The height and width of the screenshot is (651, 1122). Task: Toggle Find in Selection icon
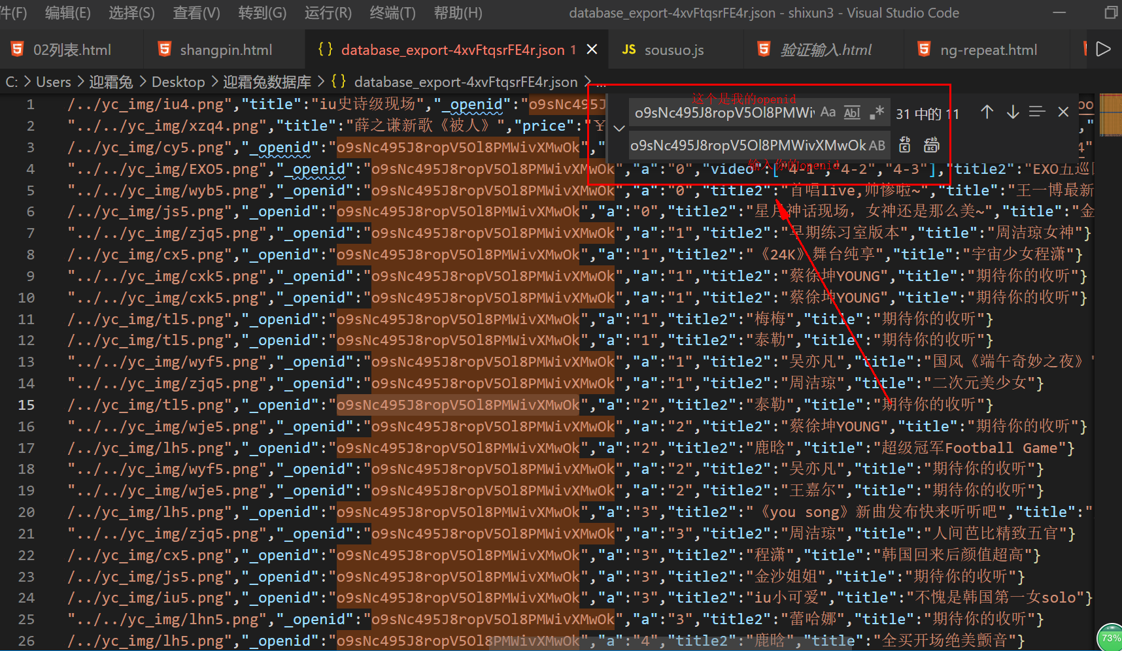tap(1037, 112)
